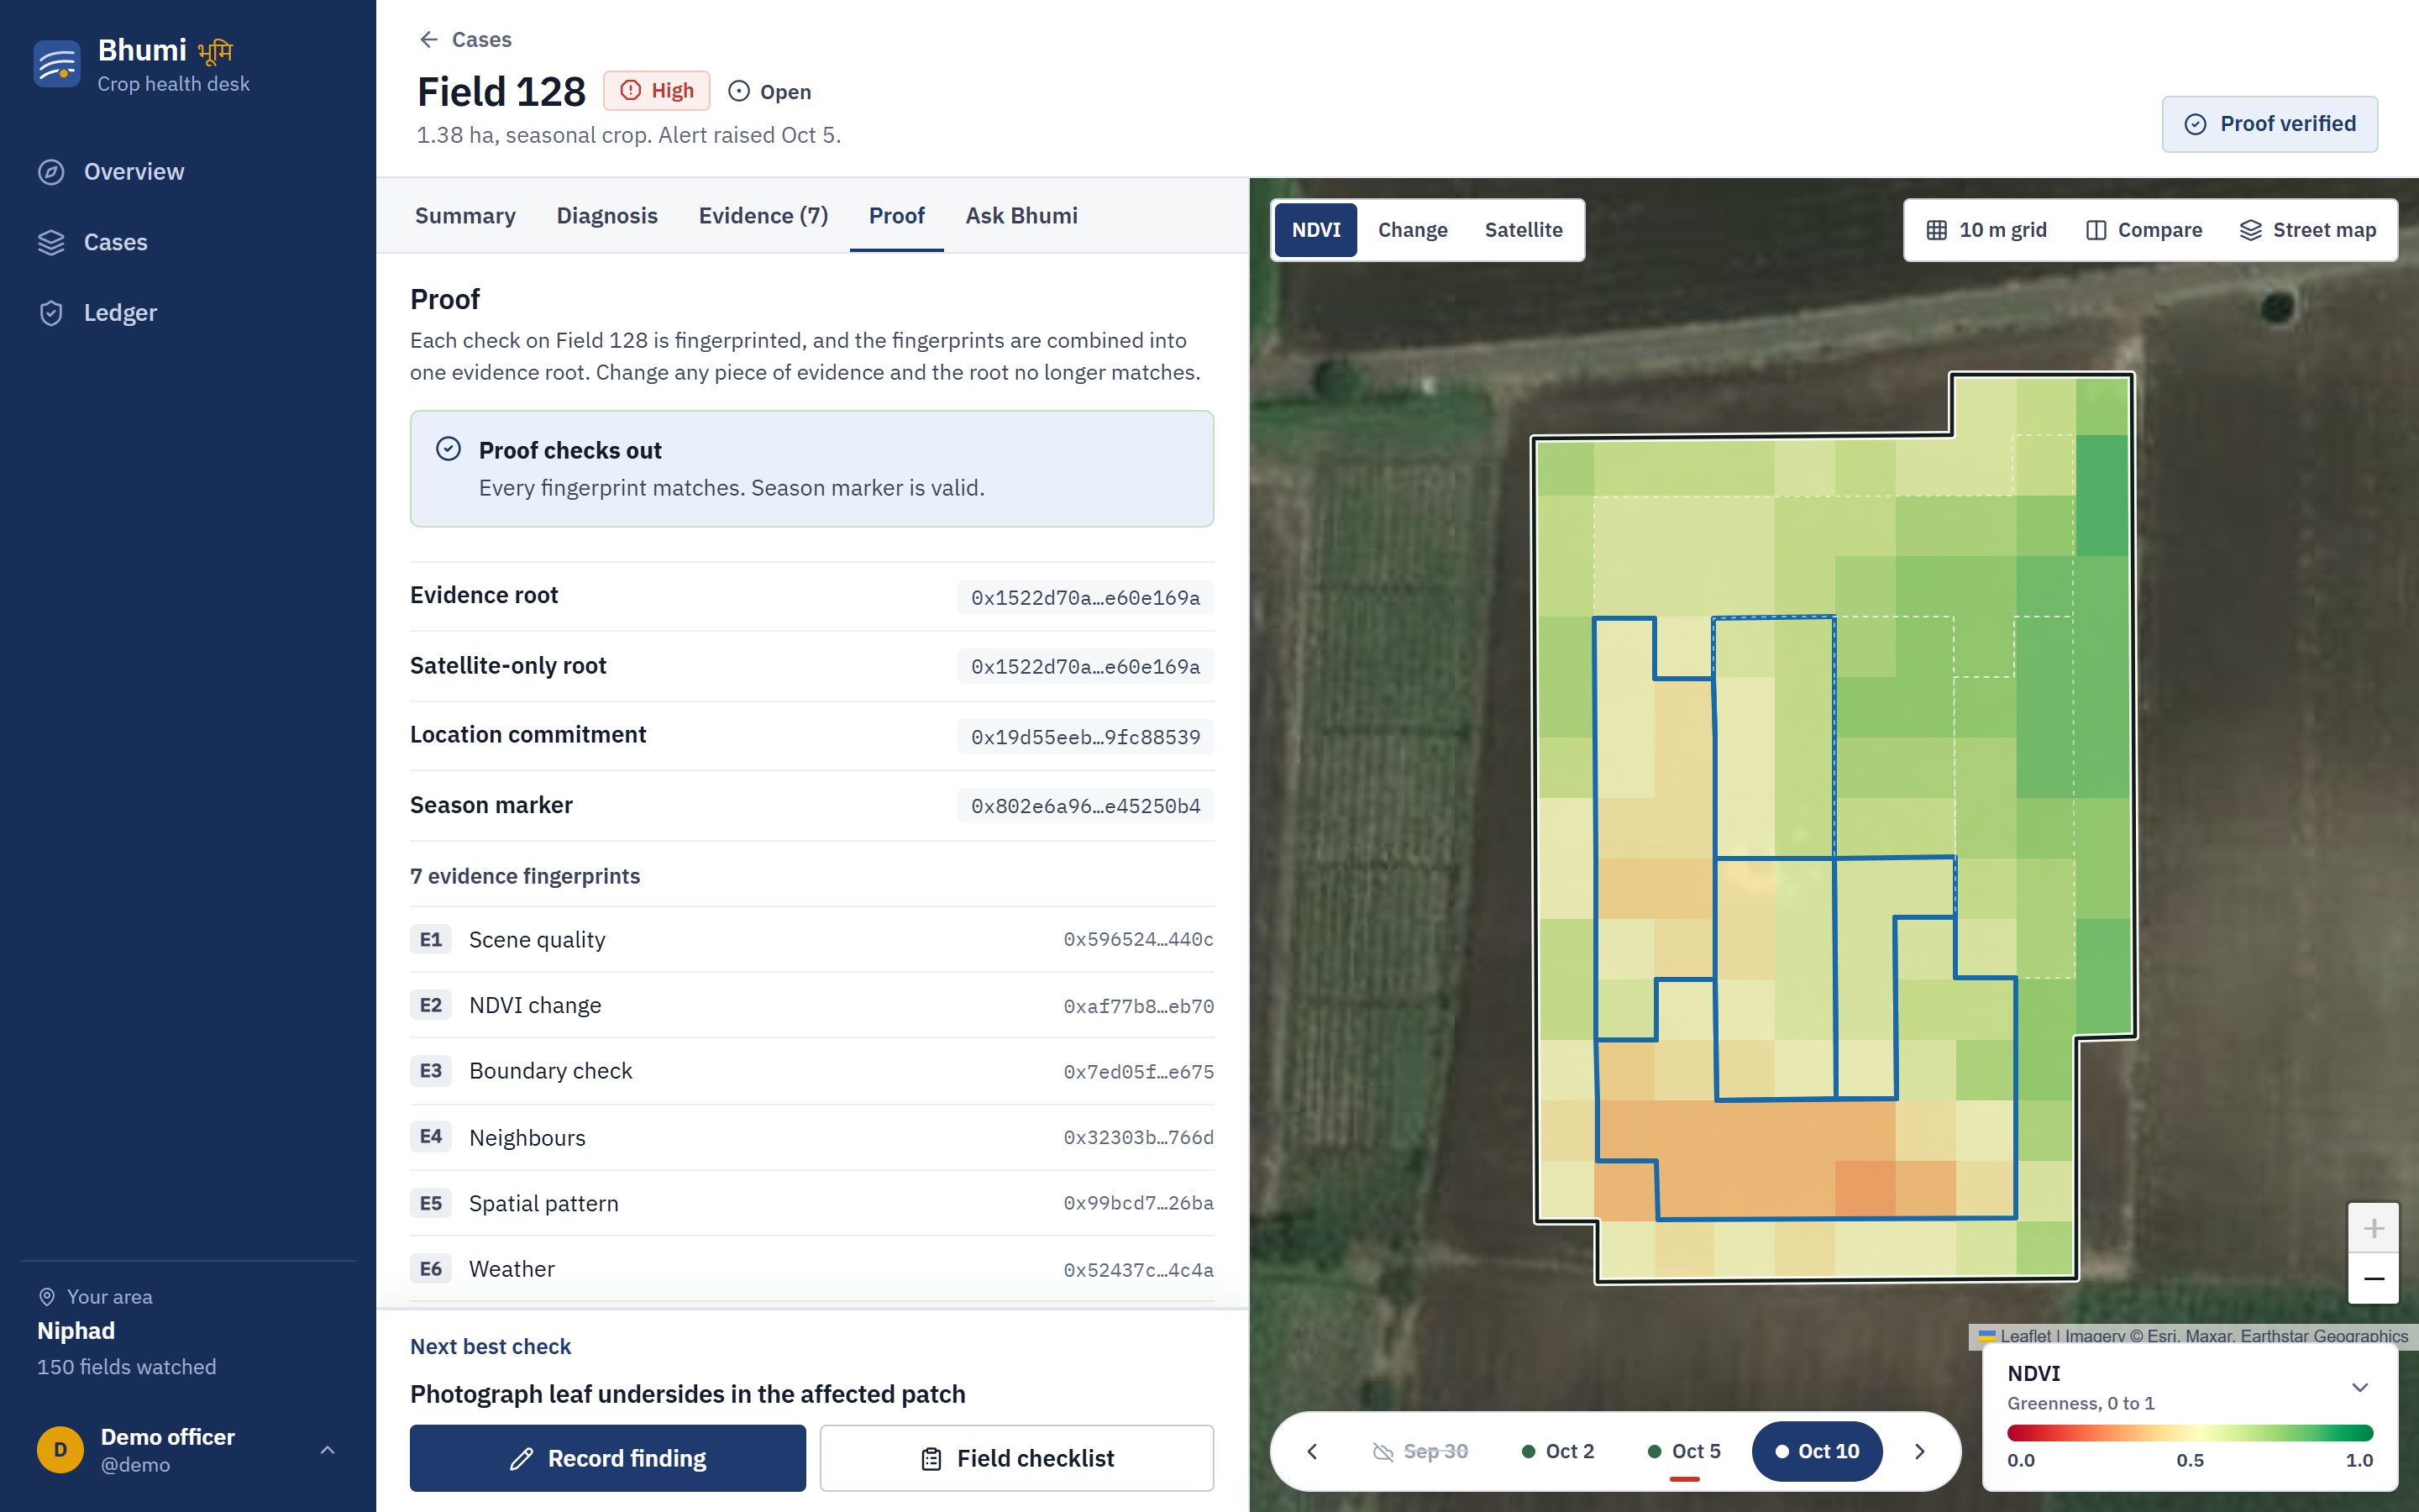Click the Open status indicator
Screen dimensions: 2419x1512
(x=769, y=92)
